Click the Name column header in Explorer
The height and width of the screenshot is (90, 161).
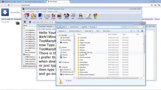coord(79,34)
